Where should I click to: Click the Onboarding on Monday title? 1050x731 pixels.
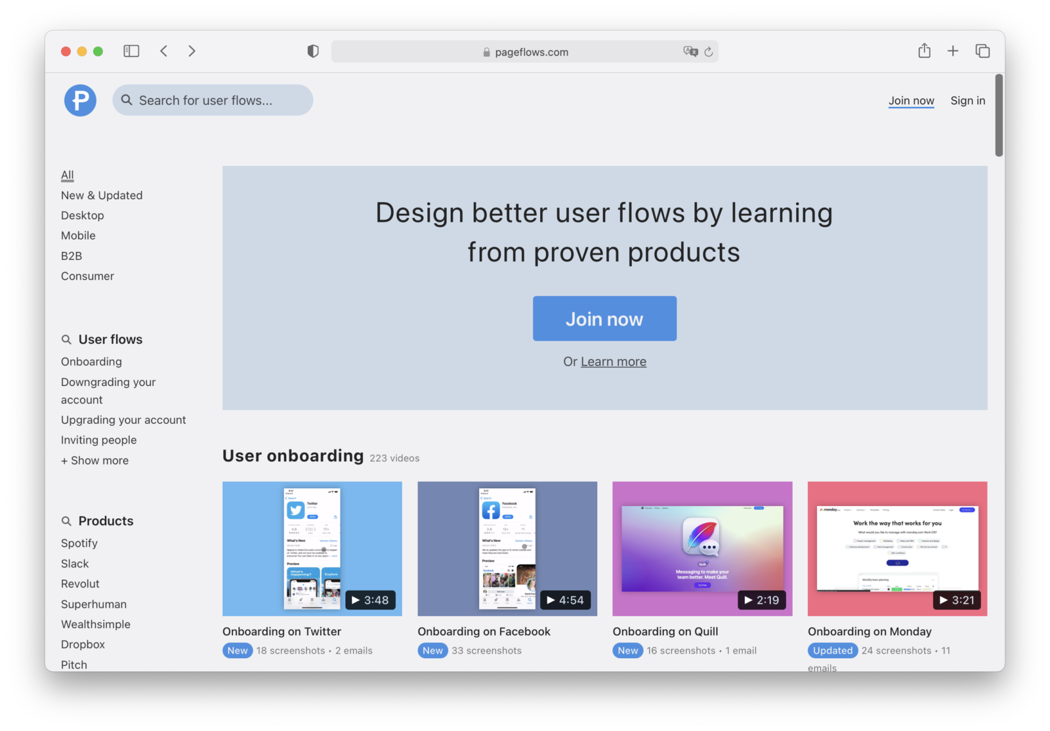pos(870,631)
